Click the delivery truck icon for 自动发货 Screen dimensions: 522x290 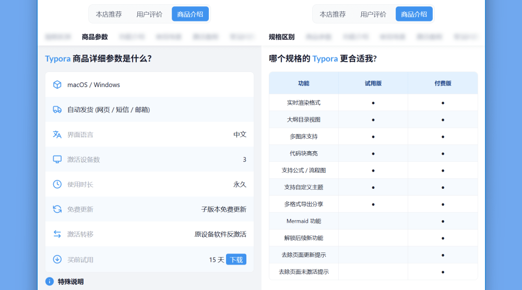tap(57, 110)
